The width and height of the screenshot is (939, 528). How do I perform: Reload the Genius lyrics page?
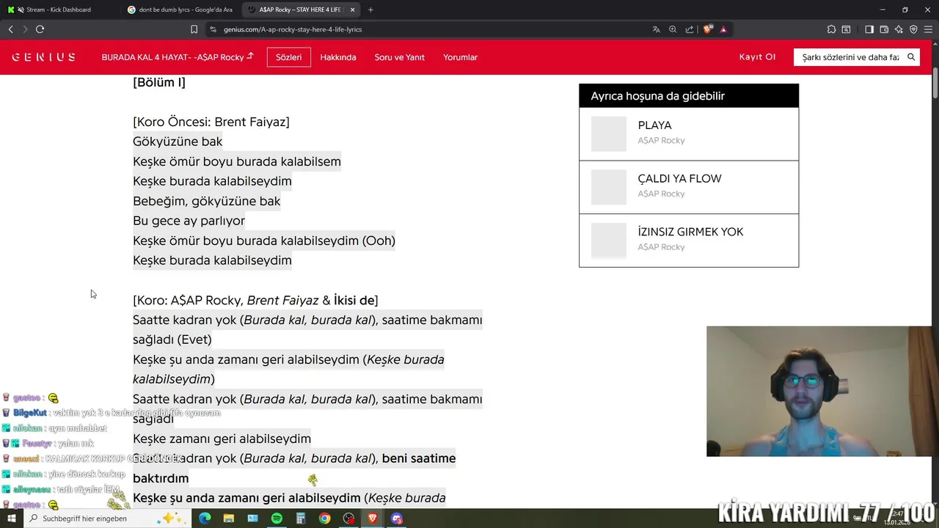tap(40, 29)
